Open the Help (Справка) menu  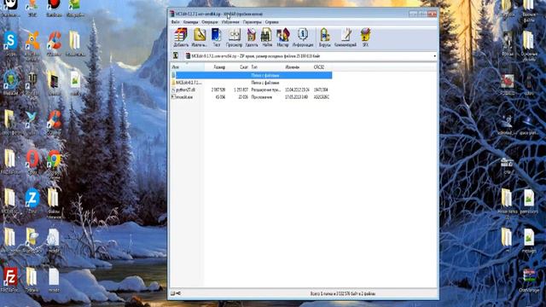(x=271, y=22)
